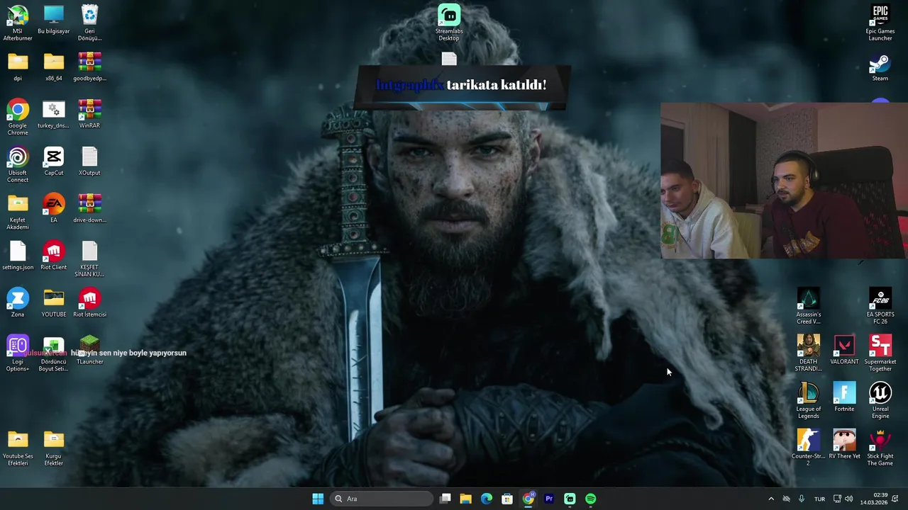
Task: Launch Counter-Strike 2 shortcut
Action: coord(809,448)
